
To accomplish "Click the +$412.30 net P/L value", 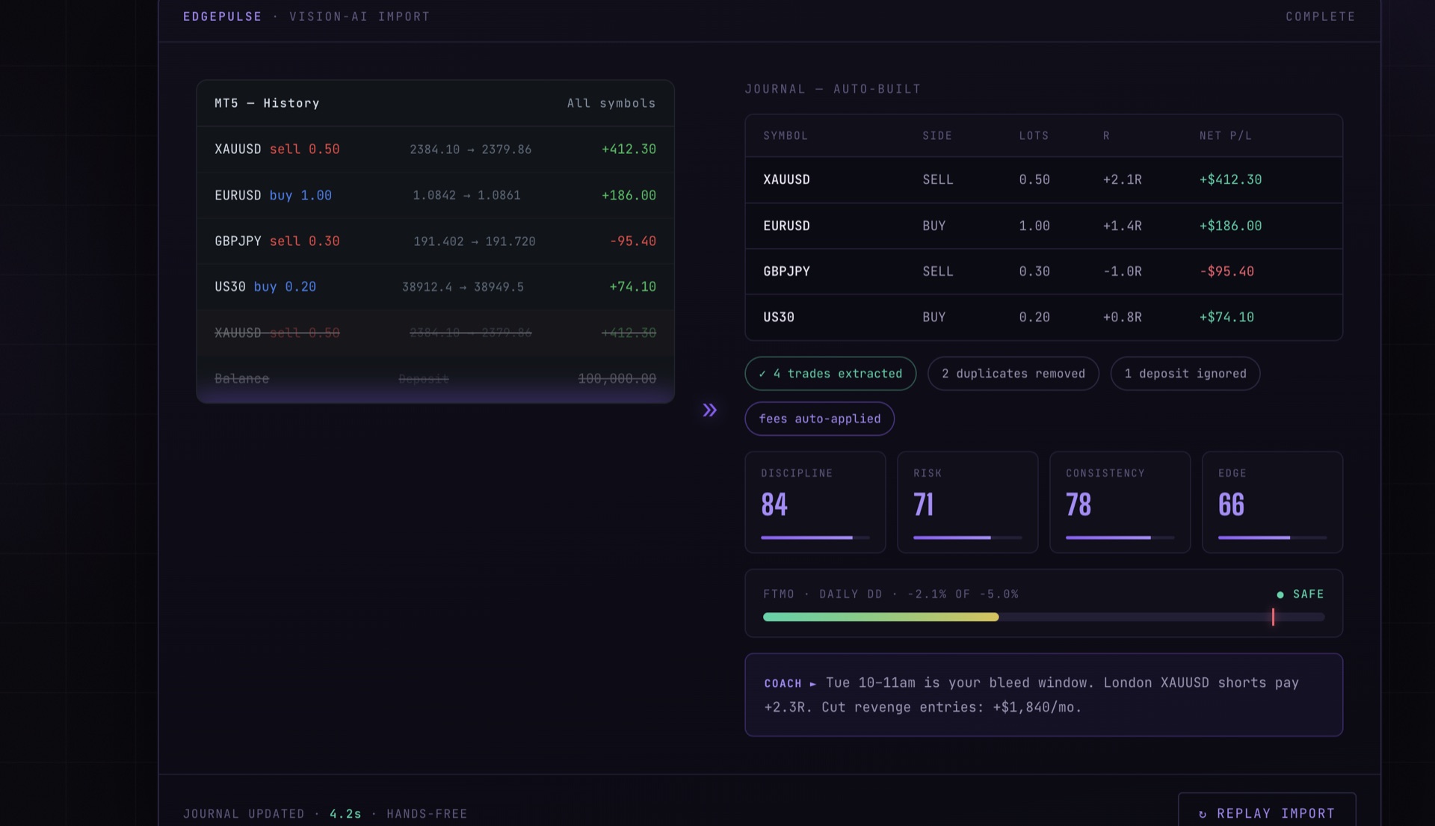I will click(1230, 179).
